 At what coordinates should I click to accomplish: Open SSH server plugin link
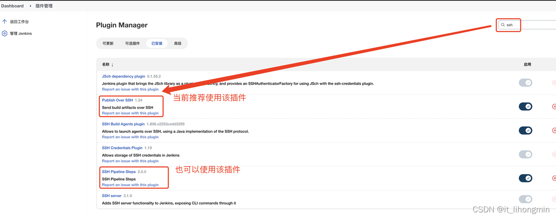112,196
